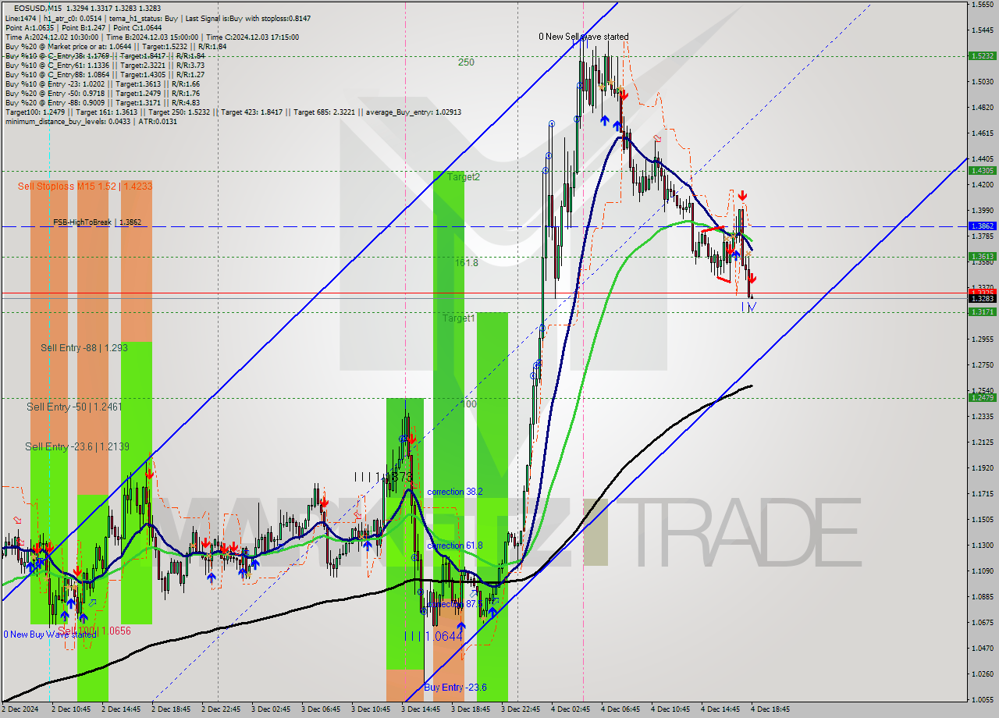Click the green 1.5232 price tag
Screen dimensions: 999x718
coord(981,55)
